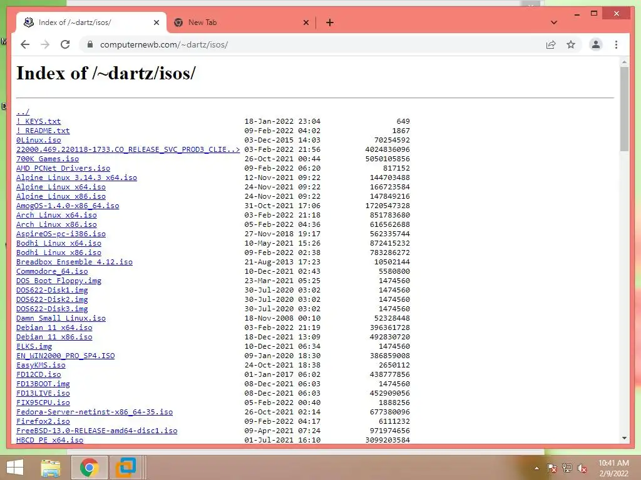641x480 pixels.
Task: Open Commodore_64.iso link
Action: tap(52, 271)
